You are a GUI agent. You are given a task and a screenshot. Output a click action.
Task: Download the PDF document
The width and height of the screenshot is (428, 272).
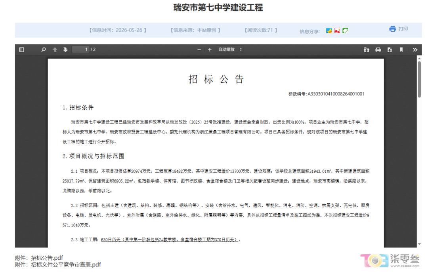390,49
